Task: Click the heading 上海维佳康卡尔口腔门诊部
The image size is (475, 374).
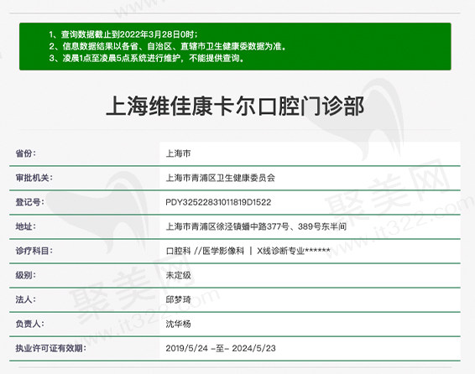Action: 235,106
